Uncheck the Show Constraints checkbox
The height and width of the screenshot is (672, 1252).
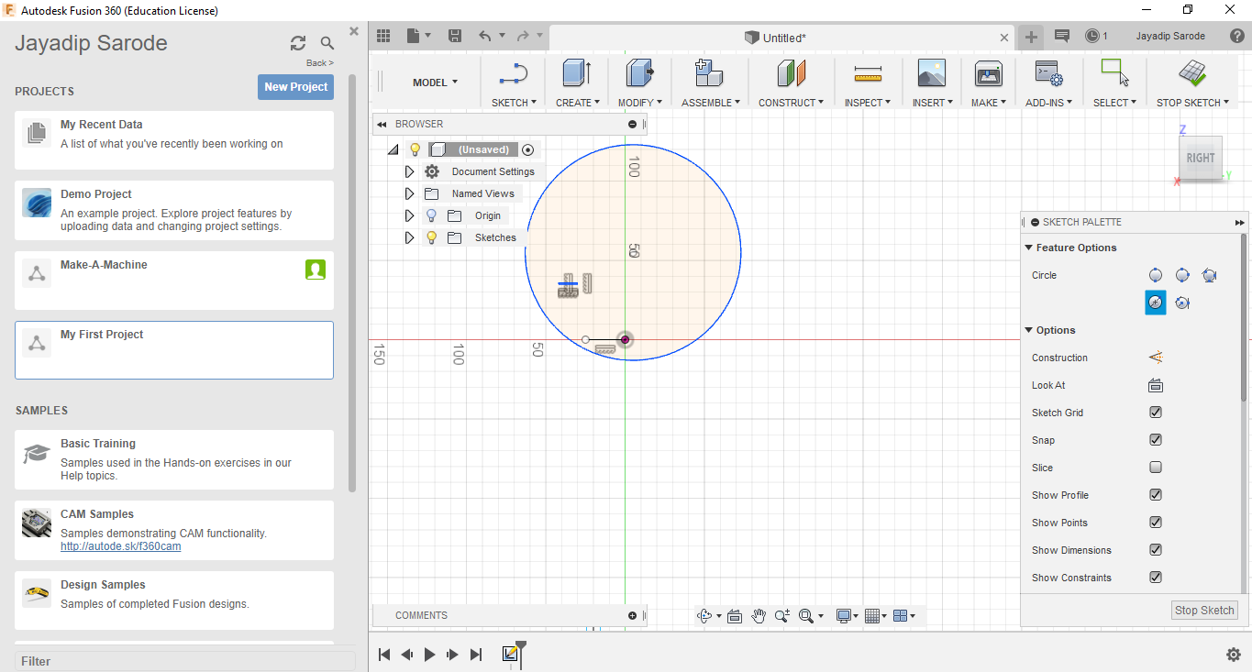point(1156,578)
